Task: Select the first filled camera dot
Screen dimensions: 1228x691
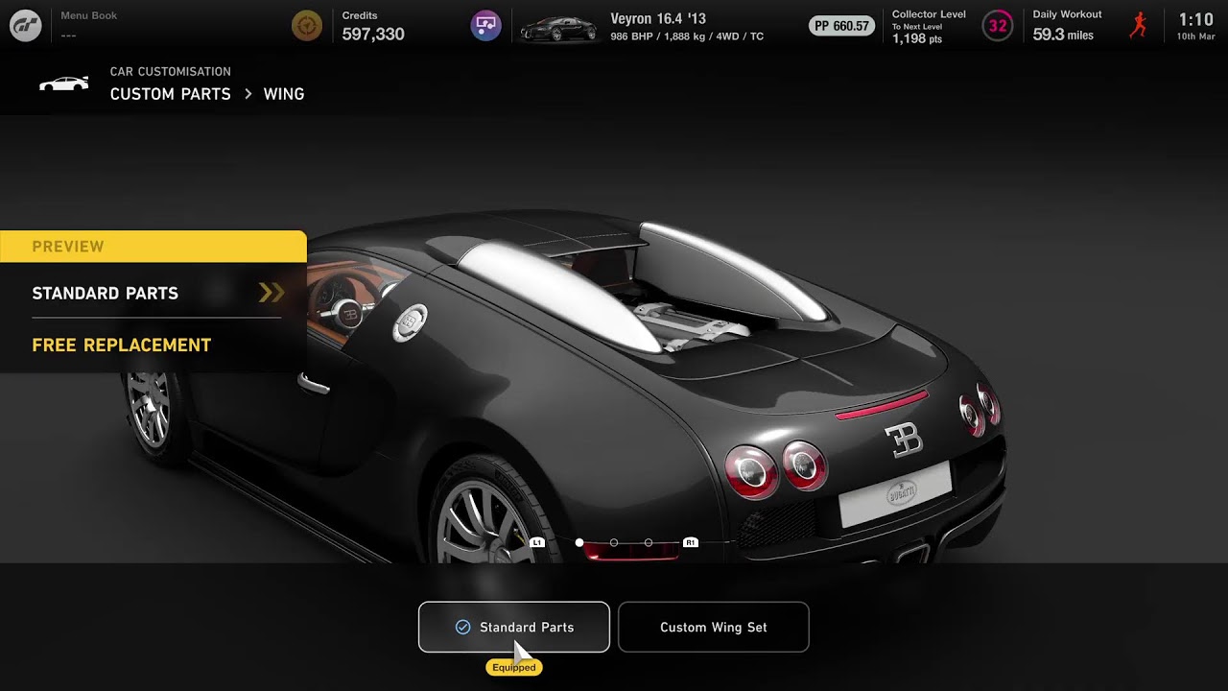Action: tap(579, 543)
